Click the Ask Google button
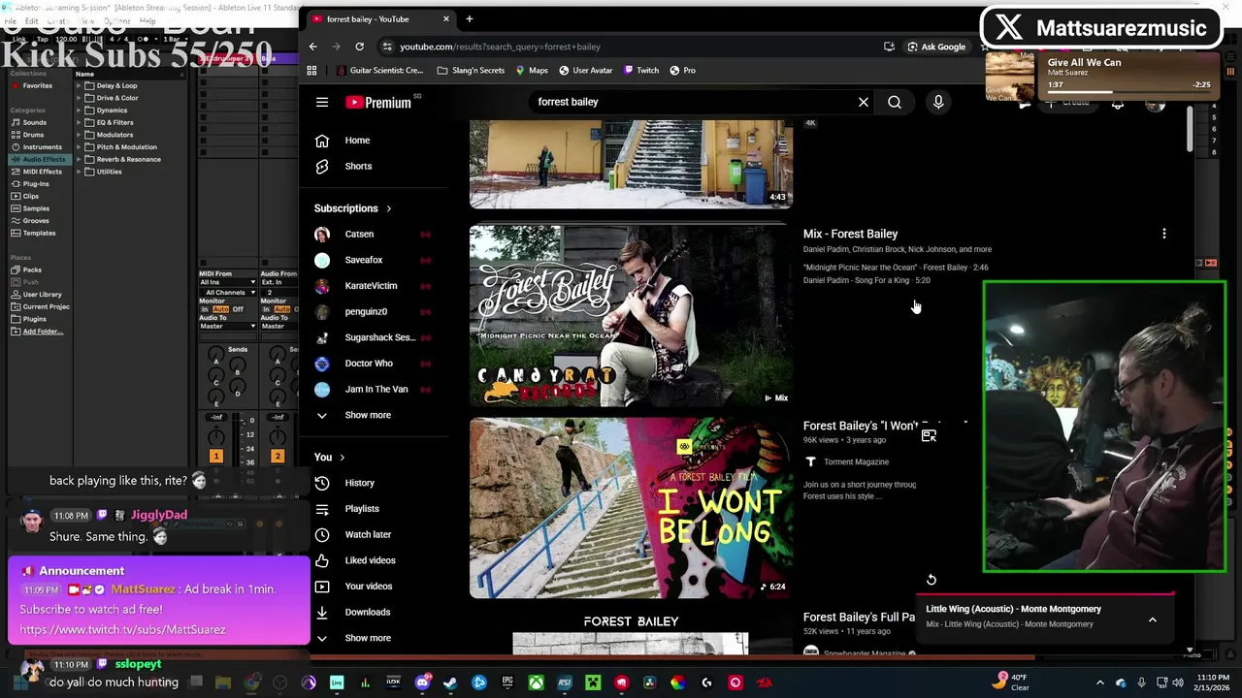The height and width of the screenshot is (698, 1242). click(x=936, y=47)
